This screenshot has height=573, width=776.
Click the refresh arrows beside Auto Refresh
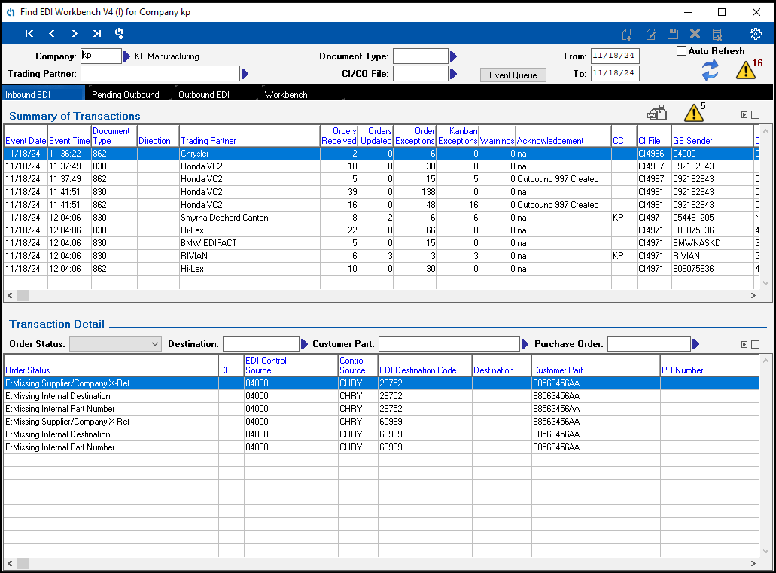709,69
